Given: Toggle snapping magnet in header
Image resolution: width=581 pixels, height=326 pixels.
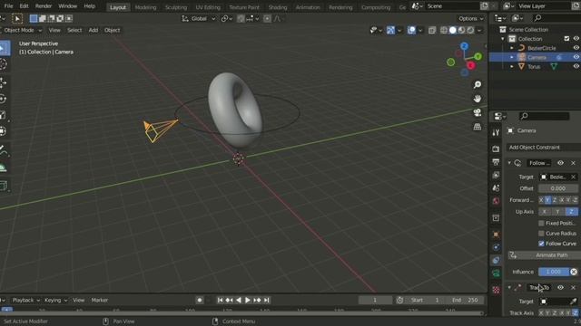Looking at the screenshot, I should (241, 18).
